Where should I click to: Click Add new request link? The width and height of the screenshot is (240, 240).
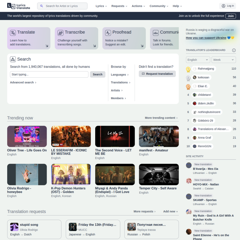(170, 211)
